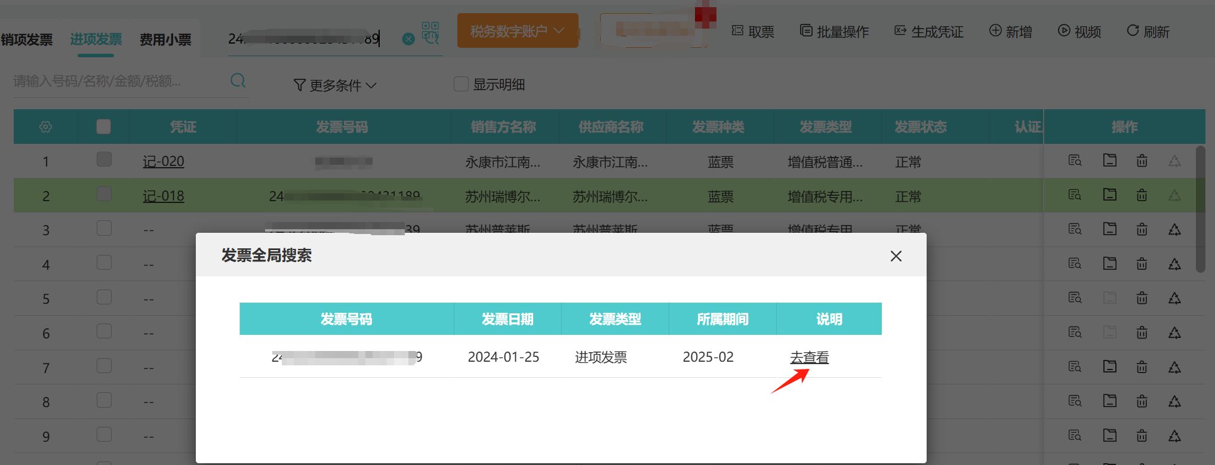Click the 生成凭证 toolbar button
The image size is (1215, 465).
pos(929,32)
